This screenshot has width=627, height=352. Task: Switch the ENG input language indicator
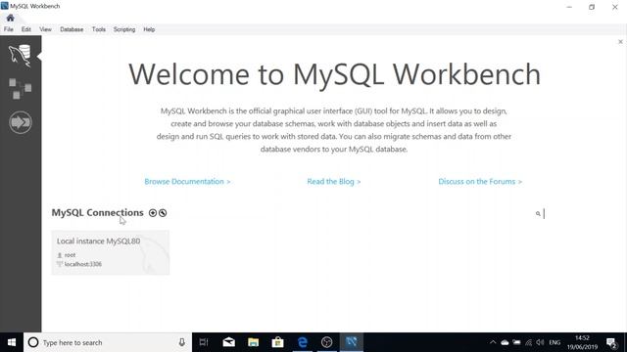pos(555,342)
